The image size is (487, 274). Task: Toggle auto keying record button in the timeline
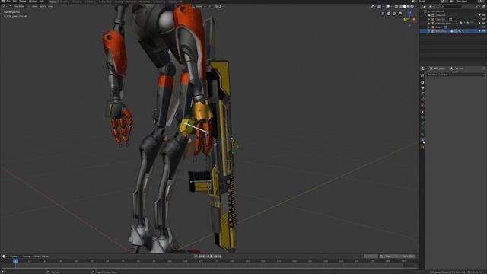196,256
